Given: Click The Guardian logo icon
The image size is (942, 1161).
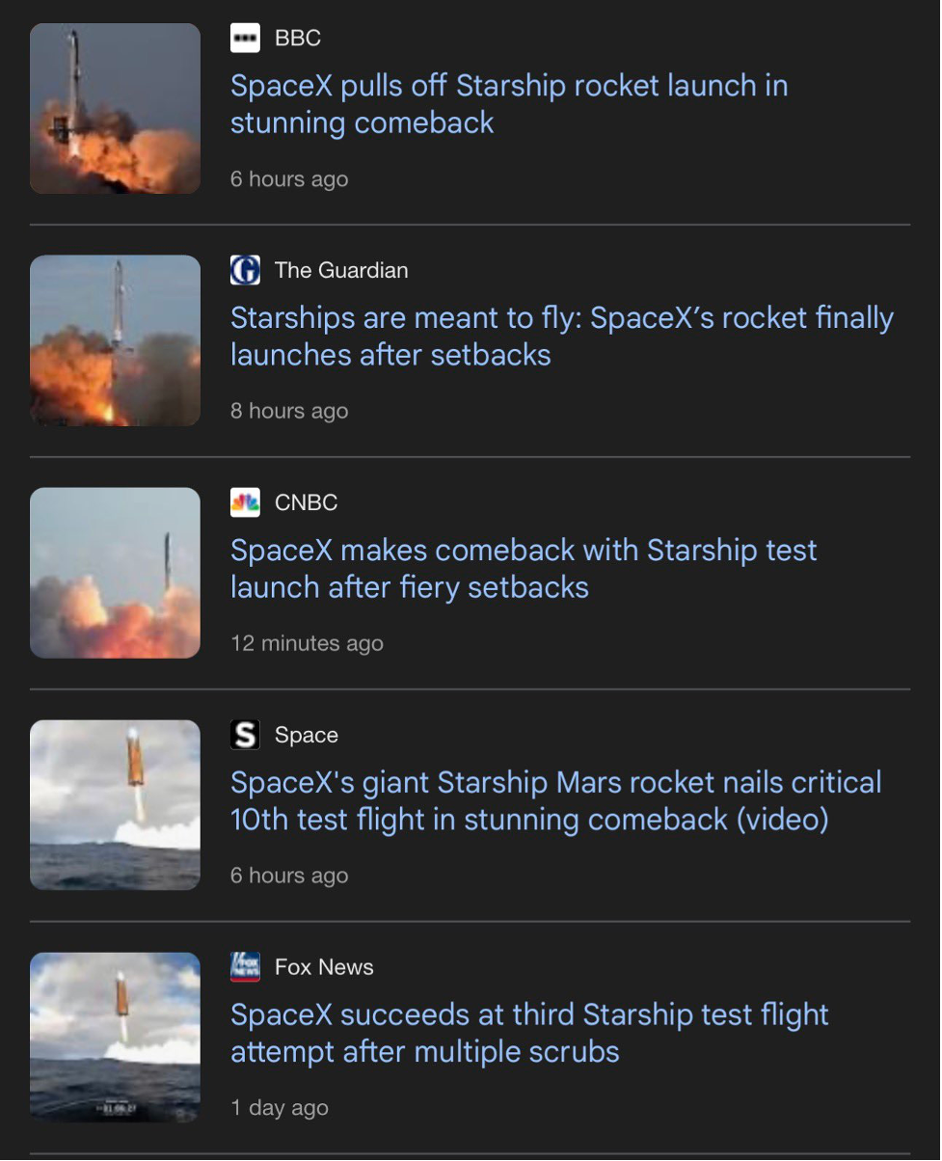Looking at the screenshot, I should pyautogui.click(x=245, y=271).
